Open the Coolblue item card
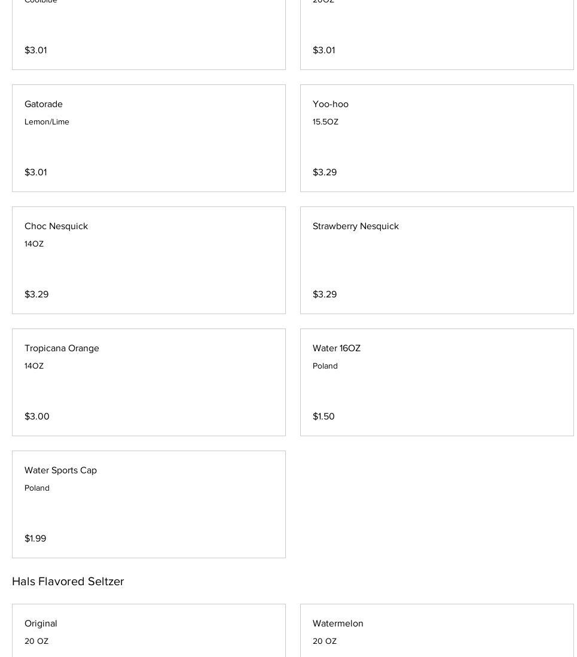The width and height of the screenshot is (577, 657). [148, 30]
